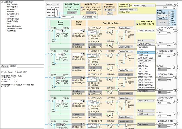Collapse the LMK04832 tree root
The width and height of the screenshot is (182, 129).
click(2, 2)
